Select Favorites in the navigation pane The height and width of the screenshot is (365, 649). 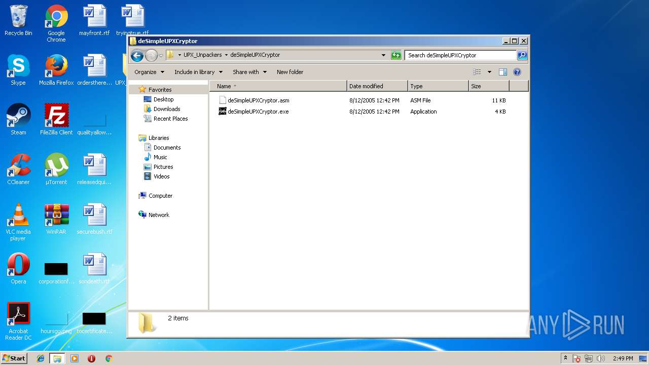pos(160,90)
